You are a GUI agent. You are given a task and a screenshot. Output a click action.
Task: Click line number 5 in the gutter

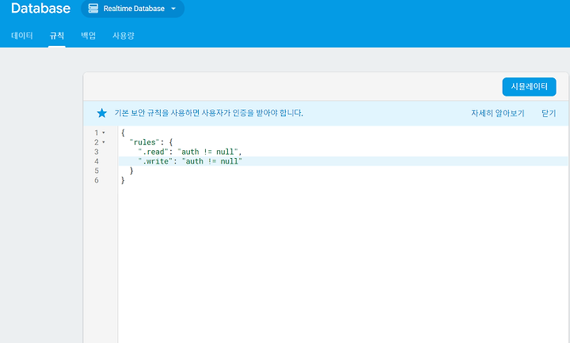pyautogui.click(x=97, y=171)
